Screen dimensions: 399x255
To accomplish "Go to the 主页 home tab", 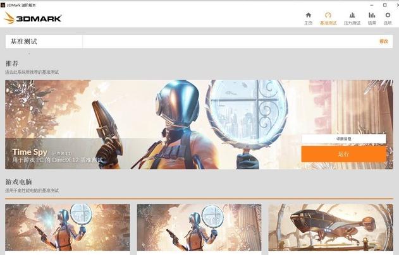I will [308, 19].
